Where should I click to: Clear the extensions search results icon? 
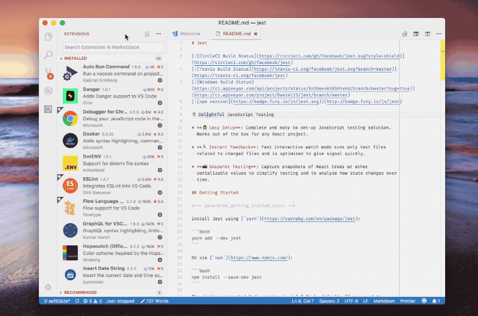(147, 34)
